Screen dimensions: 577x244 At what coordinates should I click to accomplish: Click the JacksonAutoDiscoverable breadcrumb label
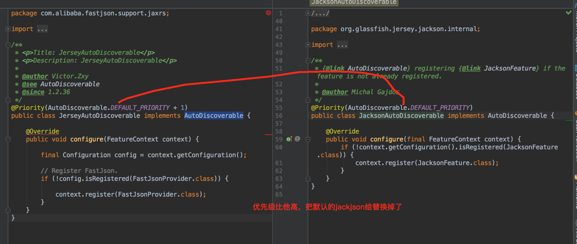(x=353, y=2)
